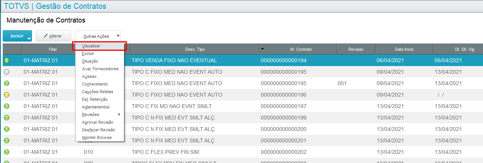Sort by the Data Inicio column header
Viewport: 483px width, 163px height.
click(x=404, y=49)
